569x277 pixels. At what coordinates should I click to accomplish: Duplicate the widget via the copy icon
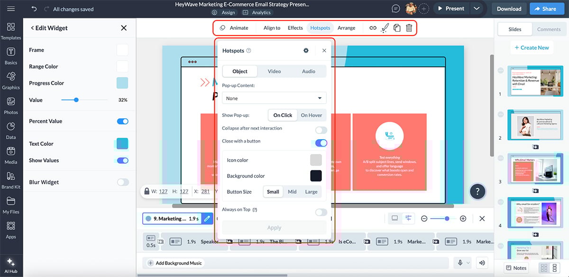[x=397, y=28]
